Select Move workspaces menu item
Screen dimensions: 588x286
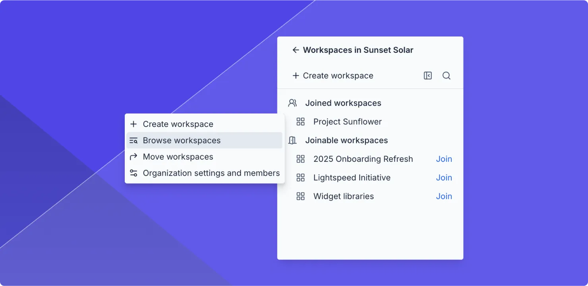tap(178, 157)
